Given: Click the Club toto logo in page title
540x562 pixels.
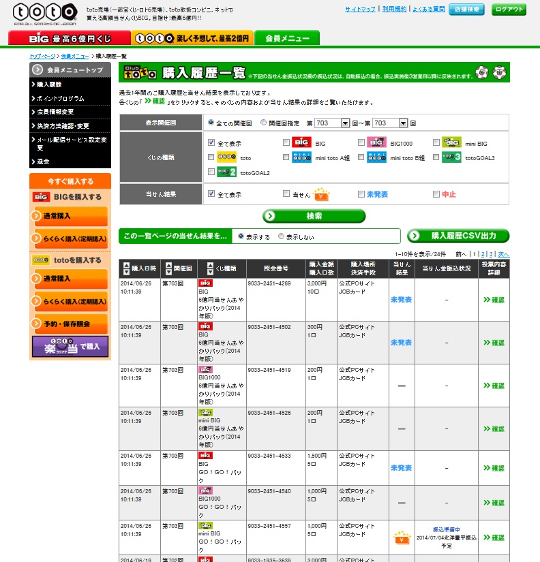Looking at the screenshot, I should (x=140, y=72).
